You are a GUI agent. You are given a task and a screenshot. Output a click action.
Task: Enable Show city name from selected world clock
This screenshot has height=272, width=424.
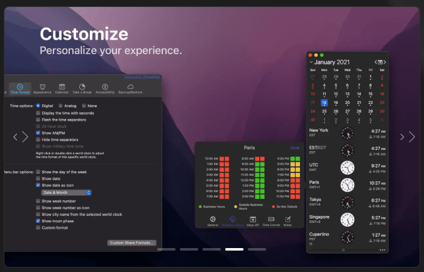coord(38,214)
